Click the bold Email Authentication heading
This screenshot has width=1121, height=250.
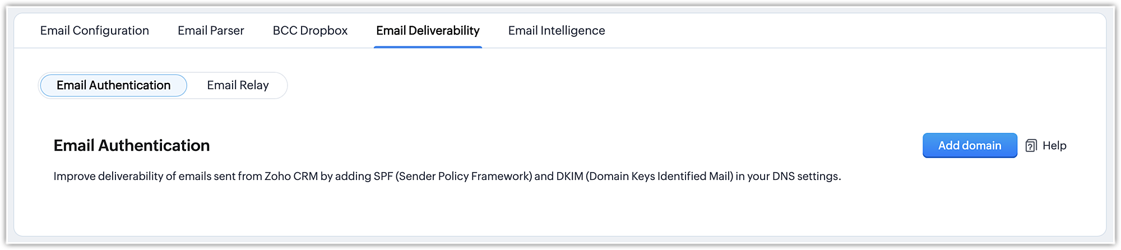131,146
